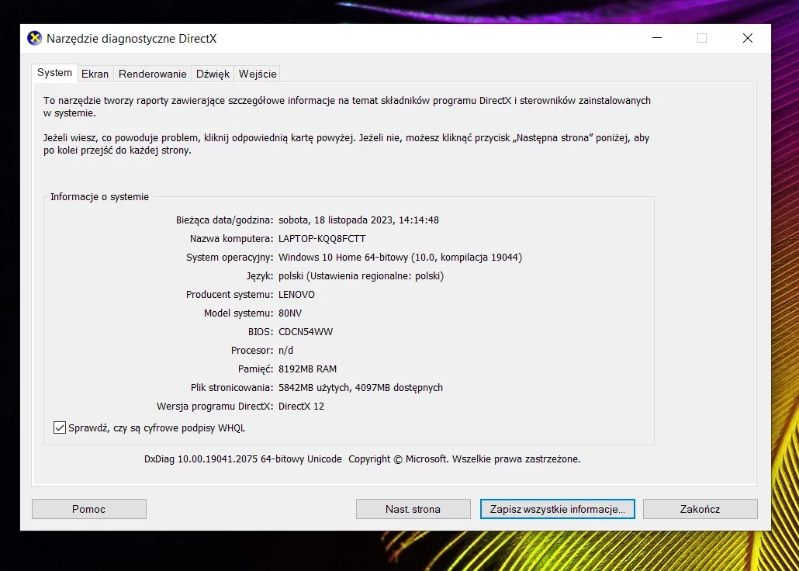Click the BIOS label
This screenshot has width=799, height=571.
tap(261, 332)
